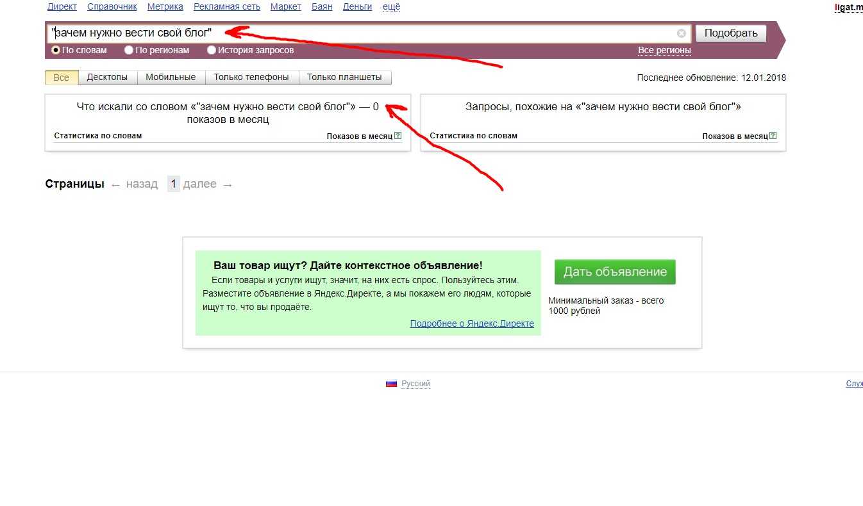
Task: Click the Русский language link
Action: point(415,384)
